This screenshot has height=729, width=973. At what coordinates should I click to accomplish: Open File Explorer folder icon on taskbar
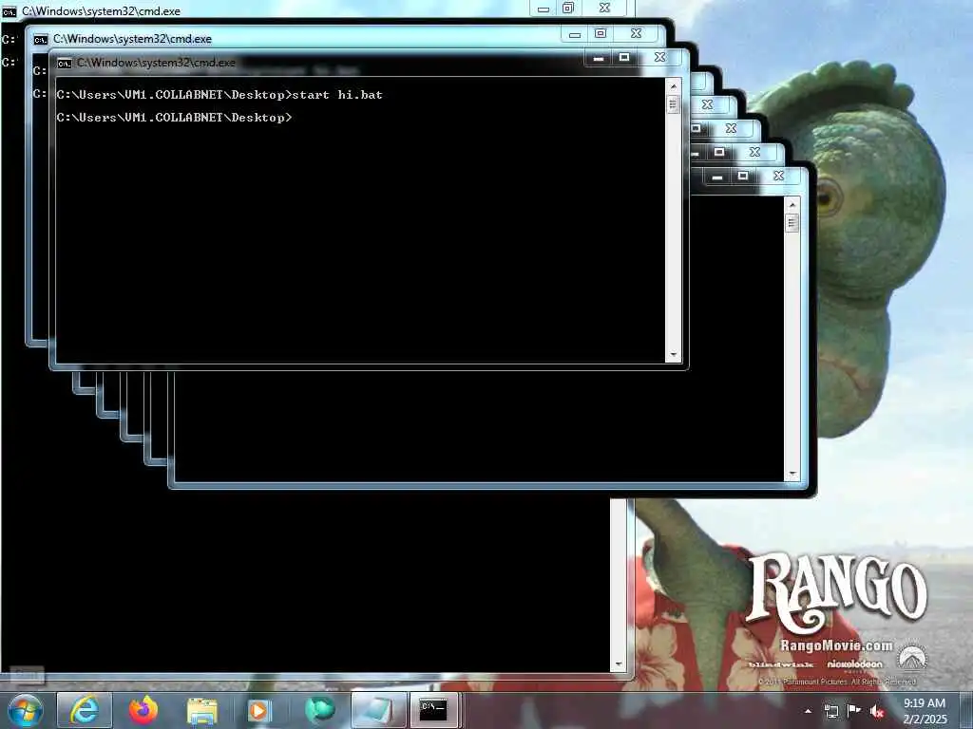click(x=201, y=711)
